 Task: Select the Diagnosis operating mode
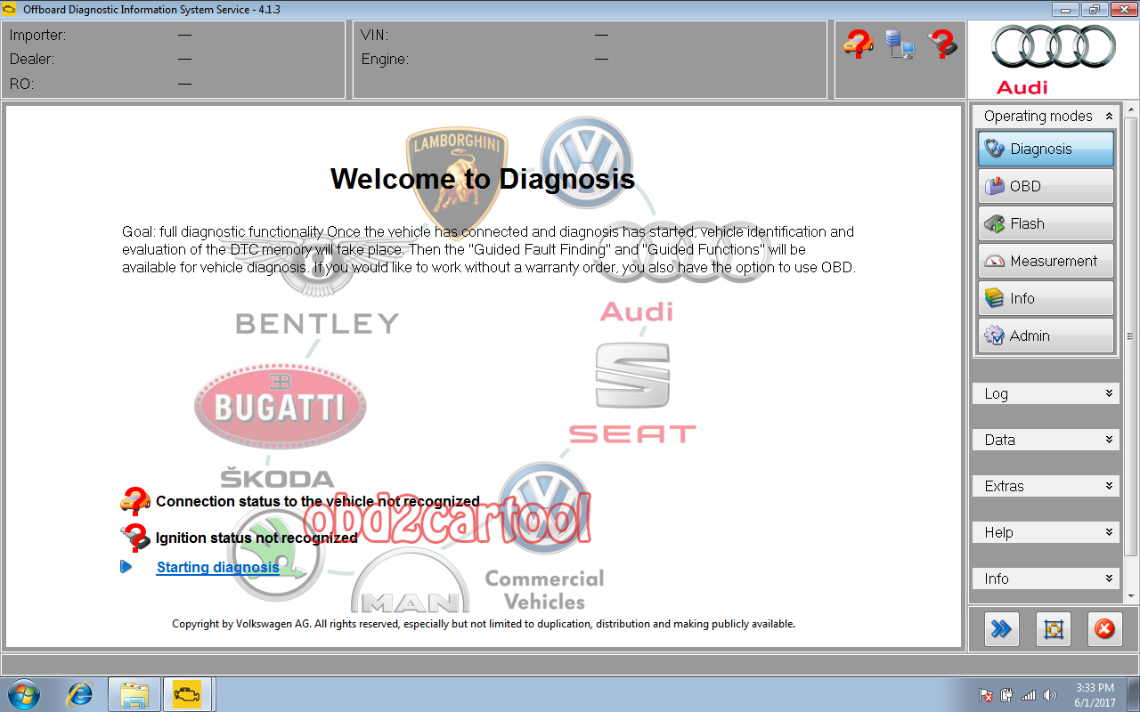[x=1044, y=149]
